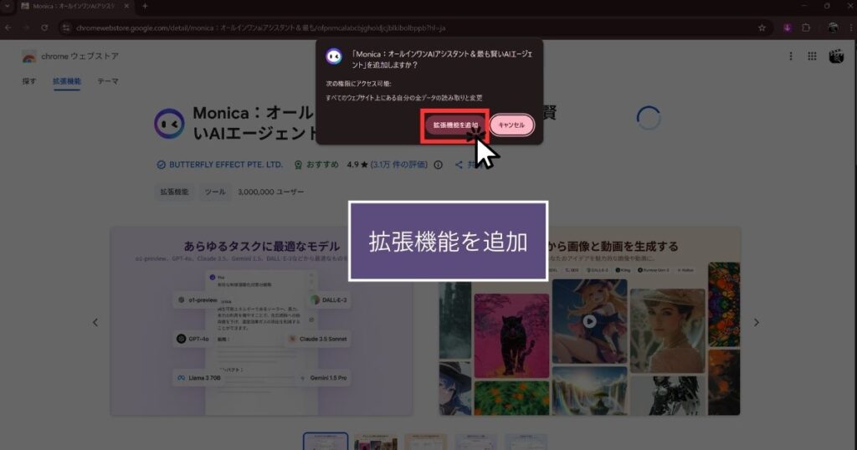Open the 3.1万 件の評価 reviews link
Screen dimensions: 857x450
398,165
